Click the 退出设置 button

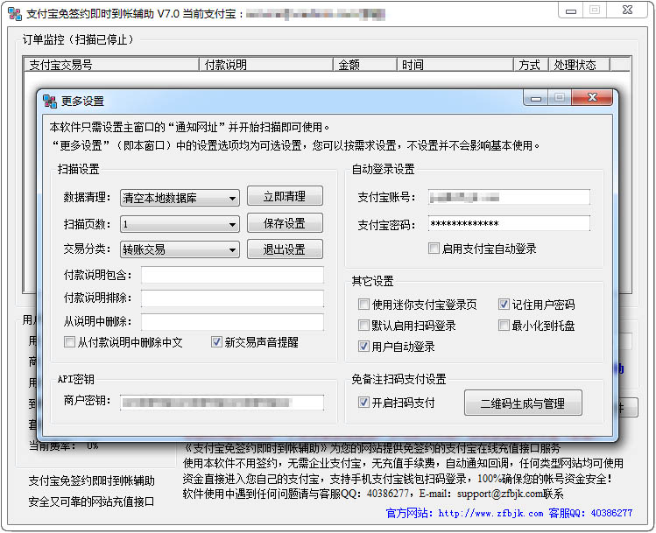click(x=285, y=249)
